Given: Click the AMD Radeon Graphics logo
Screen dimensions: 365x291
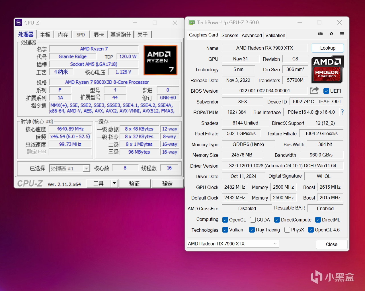Looking at the screenshot, I should pos(327,69).
